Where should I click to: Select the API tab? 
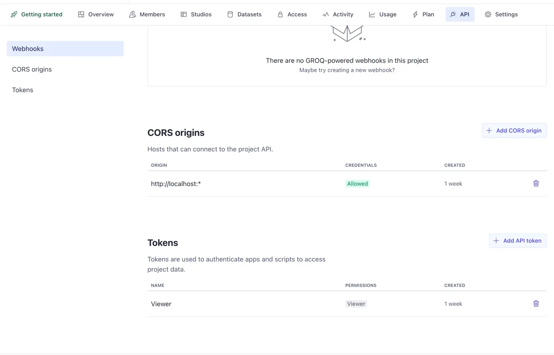point(460,14)
